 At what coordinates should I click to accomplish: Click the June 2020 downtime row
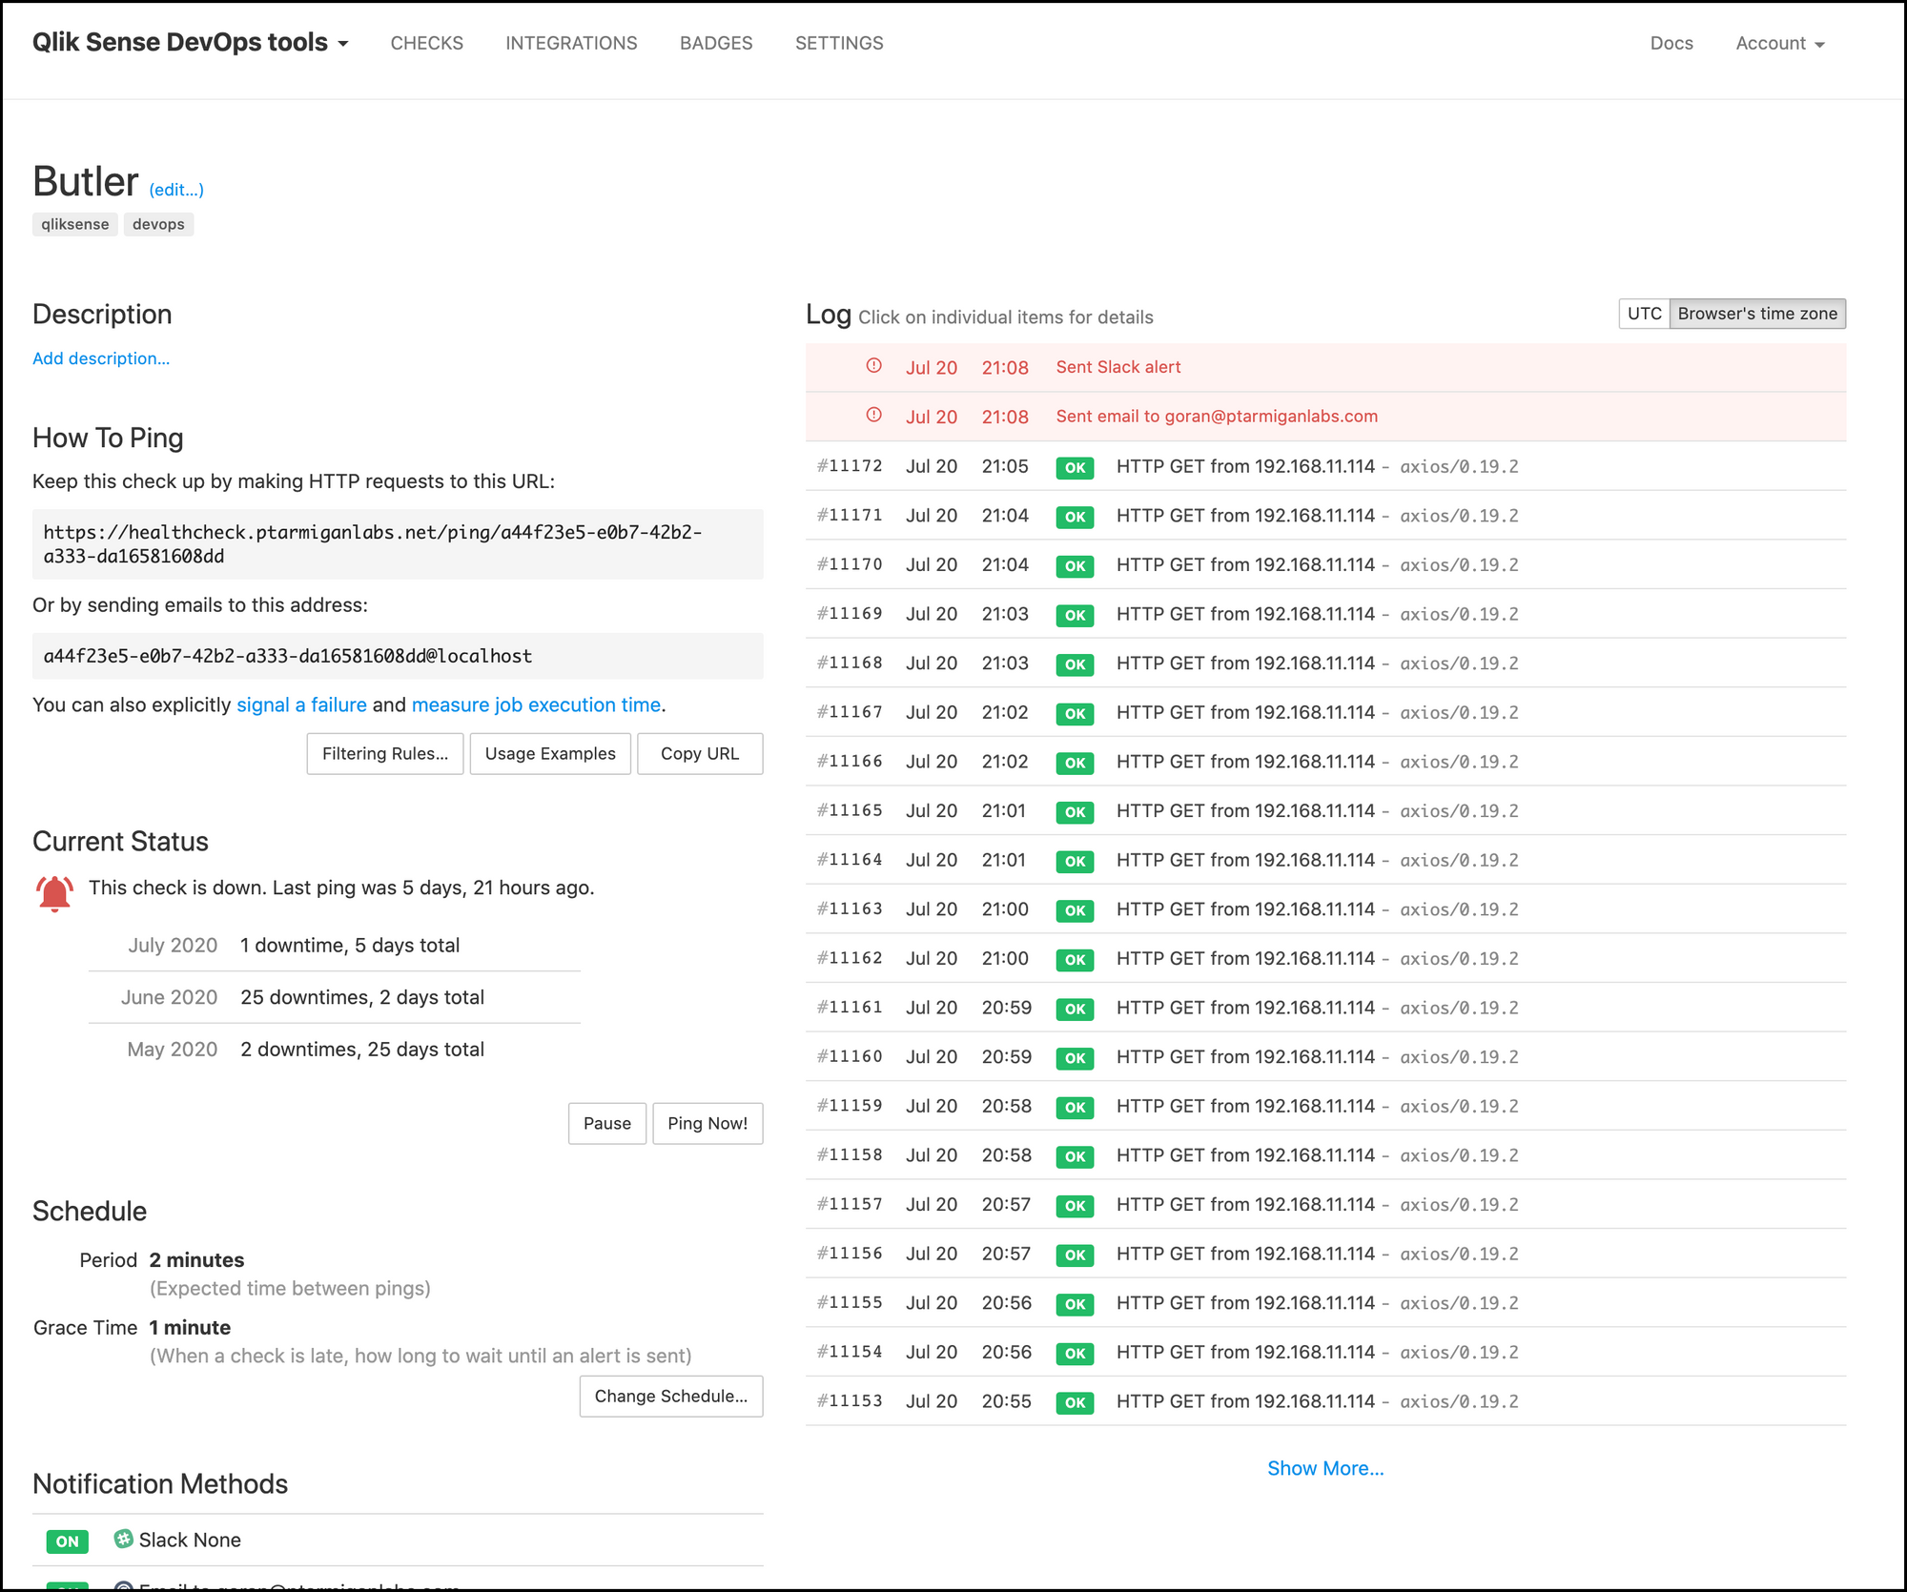(335, 997)
